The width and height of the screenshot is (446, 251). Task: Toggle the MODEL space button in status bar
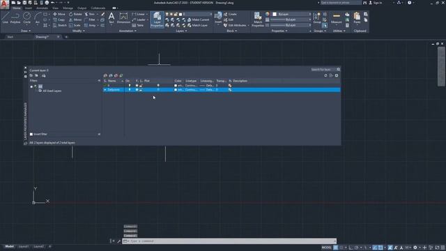tap(327, 248)
